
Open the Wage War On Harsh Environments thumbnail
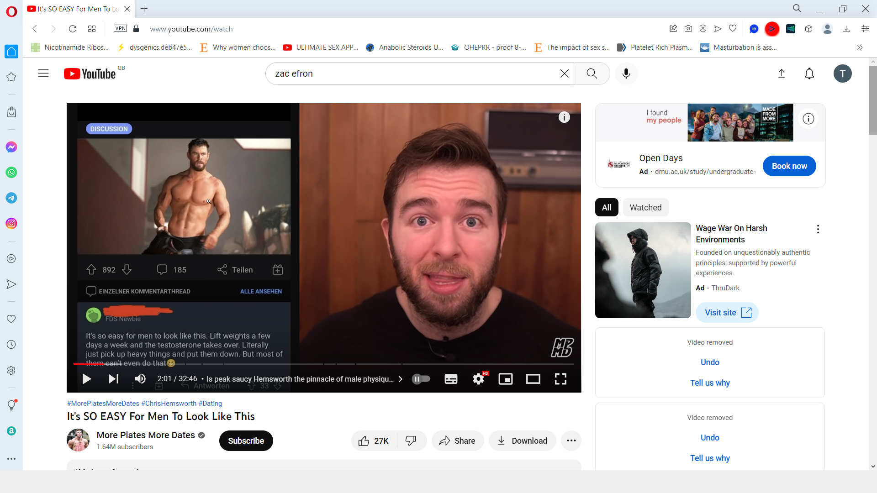tap(643, 270)
